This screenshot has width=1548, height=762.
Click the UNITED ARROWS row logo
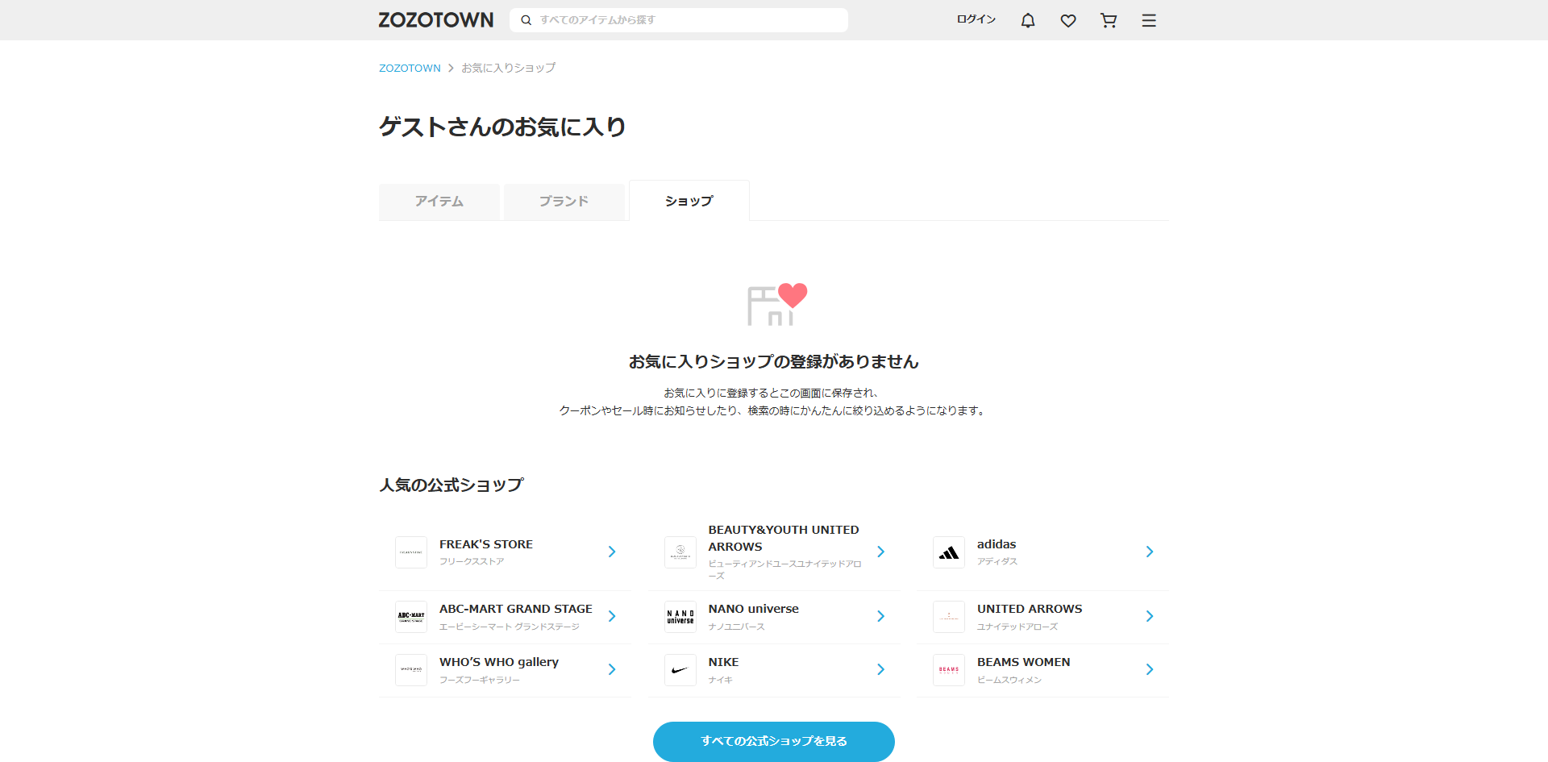949,617
